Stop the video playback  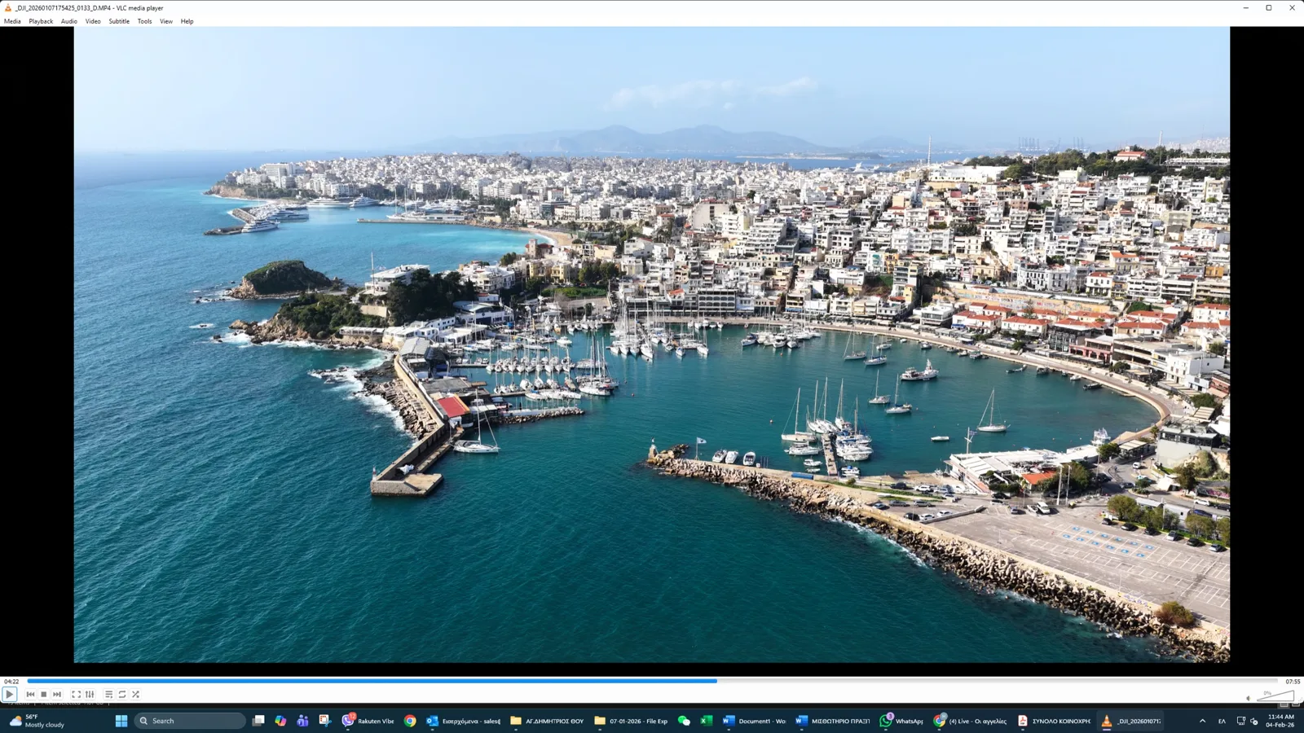click(44, 695)
